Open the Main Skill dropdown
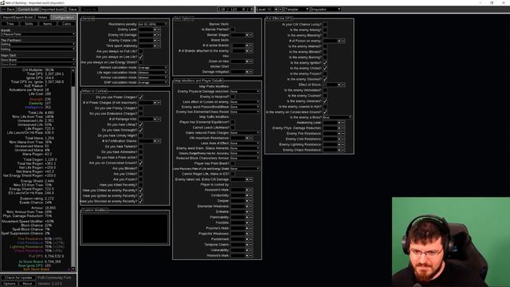The width and height of the screenshot is (510, 287). 38,60
